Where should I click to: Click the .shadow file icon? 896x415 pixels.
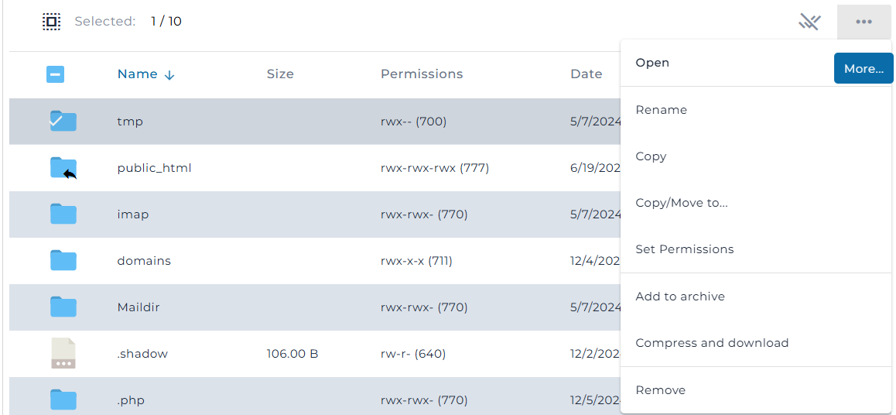[x=63, y=353]
